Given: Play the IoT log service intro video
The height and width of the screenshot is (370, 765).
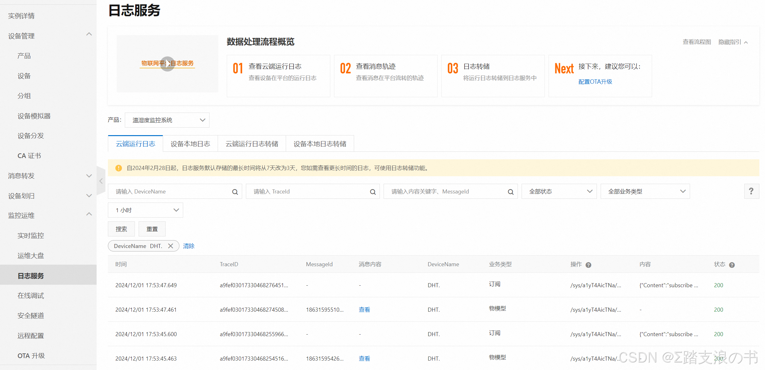Looking at the screenshot, I should pyautogui.click(x=167, y=64).
